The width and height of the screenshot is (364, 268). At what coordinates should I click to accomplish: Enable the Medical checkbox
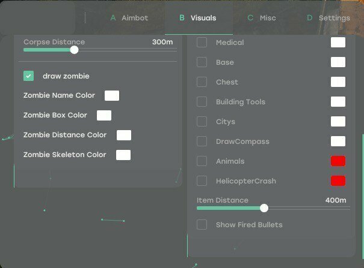(x=202, y=43)
